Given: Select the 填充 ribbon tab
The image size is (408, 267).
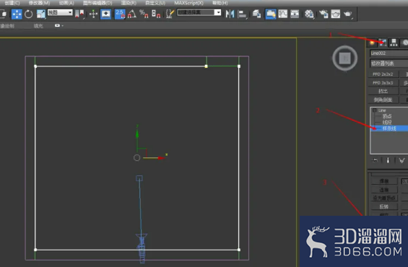Looking at the screenshot, I should [38, 26].
